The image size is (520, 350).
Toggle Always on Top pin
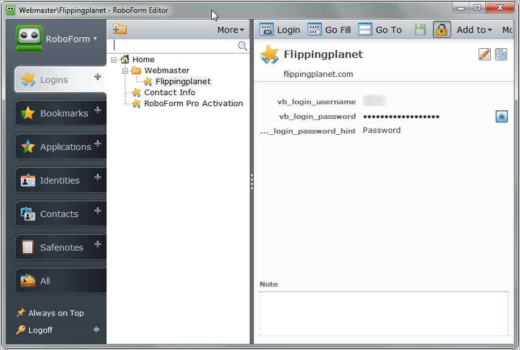point(50,313)
